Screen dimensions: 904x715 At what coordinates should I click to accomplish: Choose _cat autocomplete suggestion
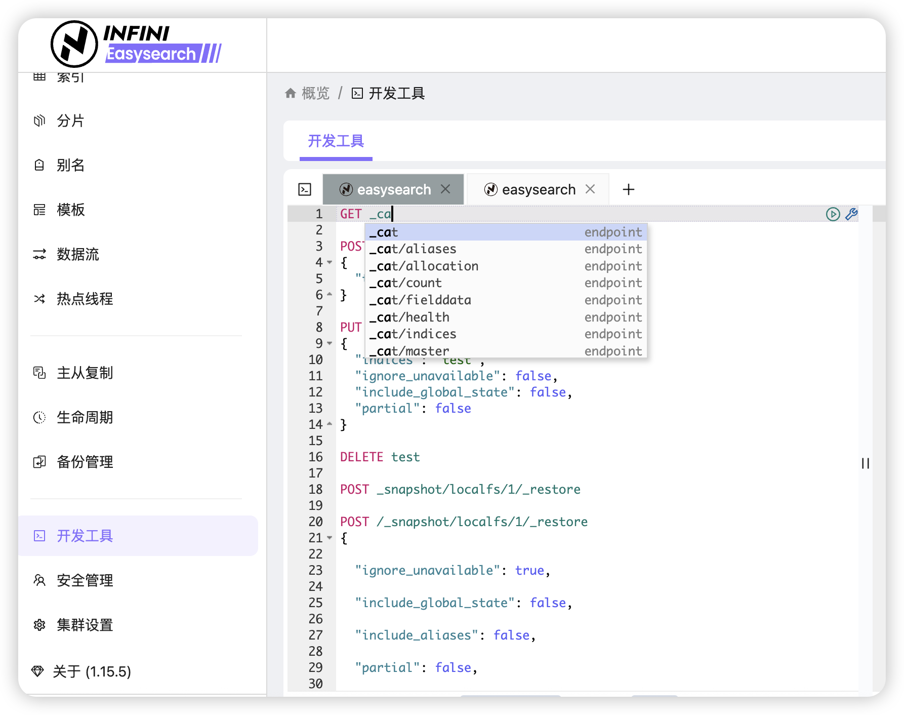pos(506,232)
